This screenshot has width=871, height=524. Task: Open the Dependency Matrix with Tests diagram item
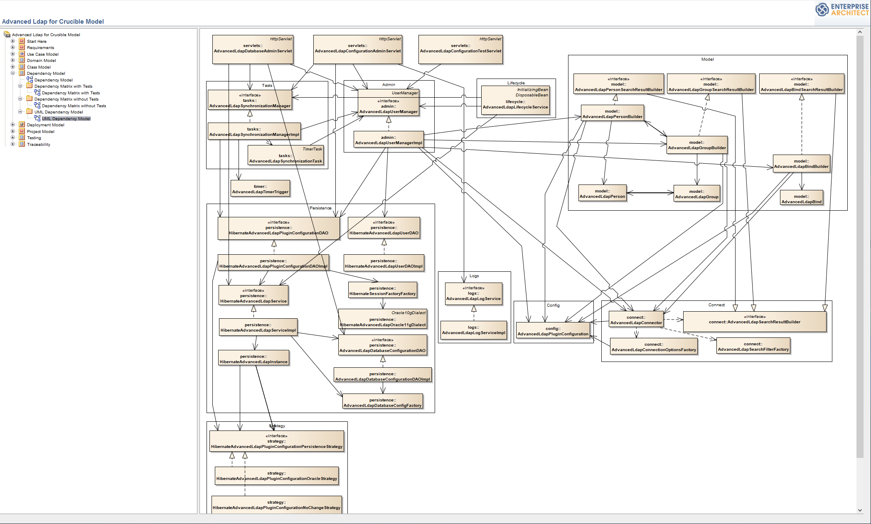pyautogui.click(x=71, y=93)
